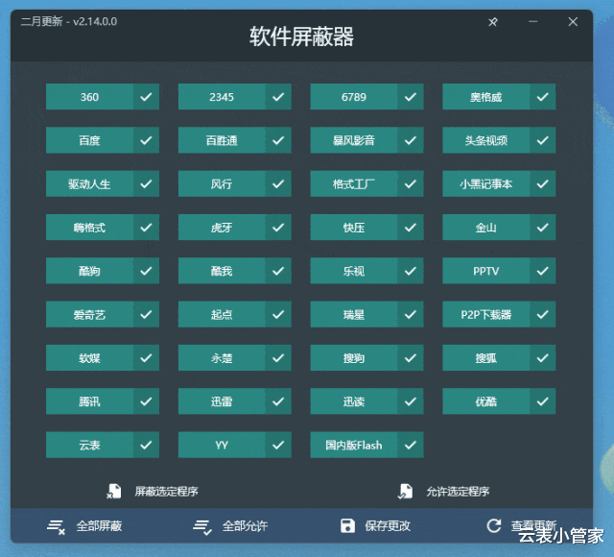Select the 永楚 button
This screenshot has height=557, width=614.
222,358
